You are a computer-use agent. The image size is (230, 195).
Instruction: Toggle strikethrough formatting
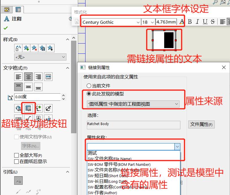(212, 22)
